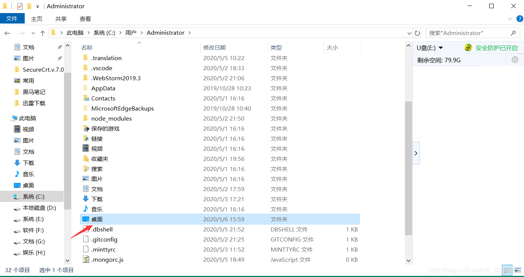This screenshot has height=277, width=524.
Task: Click the 收藏夹 star folder icon
Action: 86,159
